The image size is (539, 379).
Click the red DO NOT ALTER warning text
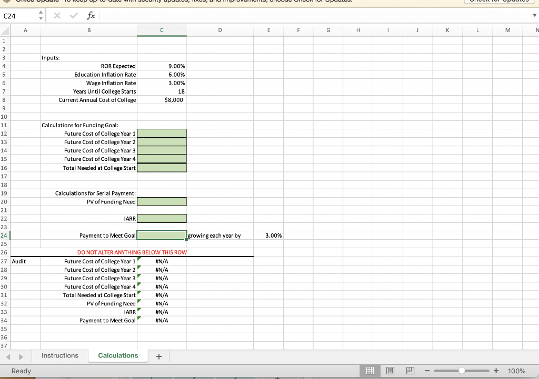pos(132,252)
